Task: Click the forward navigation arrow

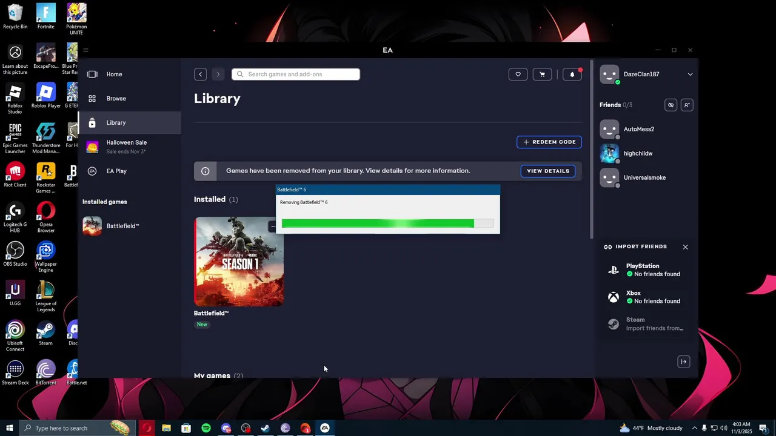Action: point(218,74)
